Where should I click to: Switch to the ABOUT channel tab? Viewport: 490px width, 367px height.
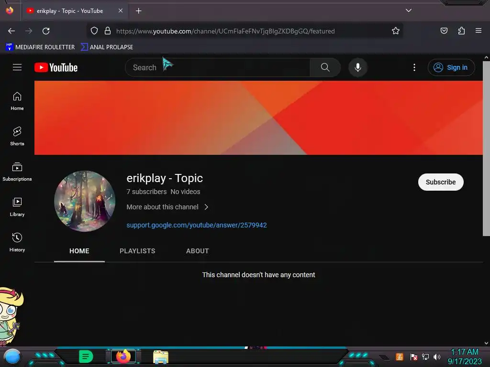click(x=198, y=251)
